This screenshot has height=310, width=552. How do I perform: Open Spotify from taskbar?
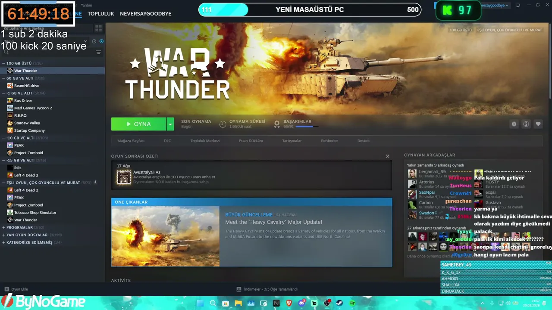point(352,303)
